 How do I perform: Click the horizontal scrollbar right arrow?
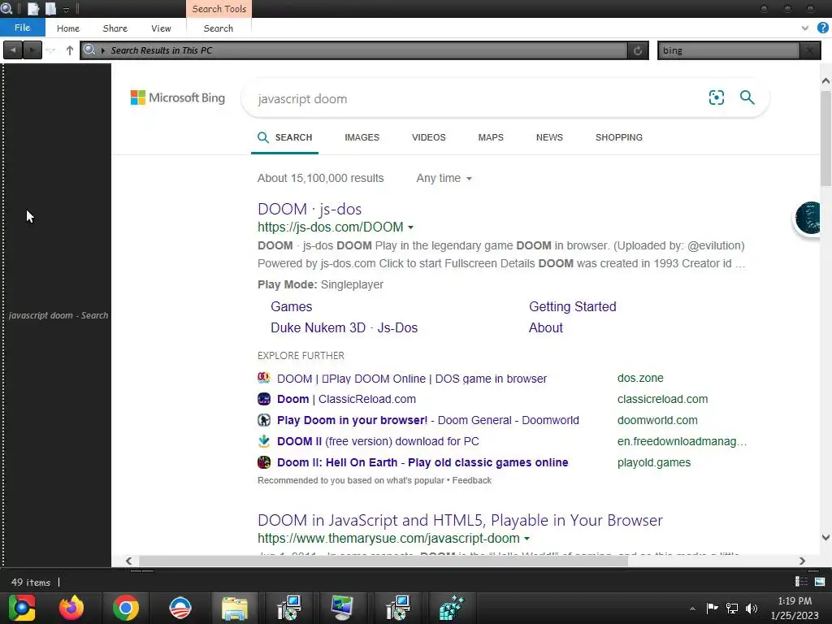802,561
